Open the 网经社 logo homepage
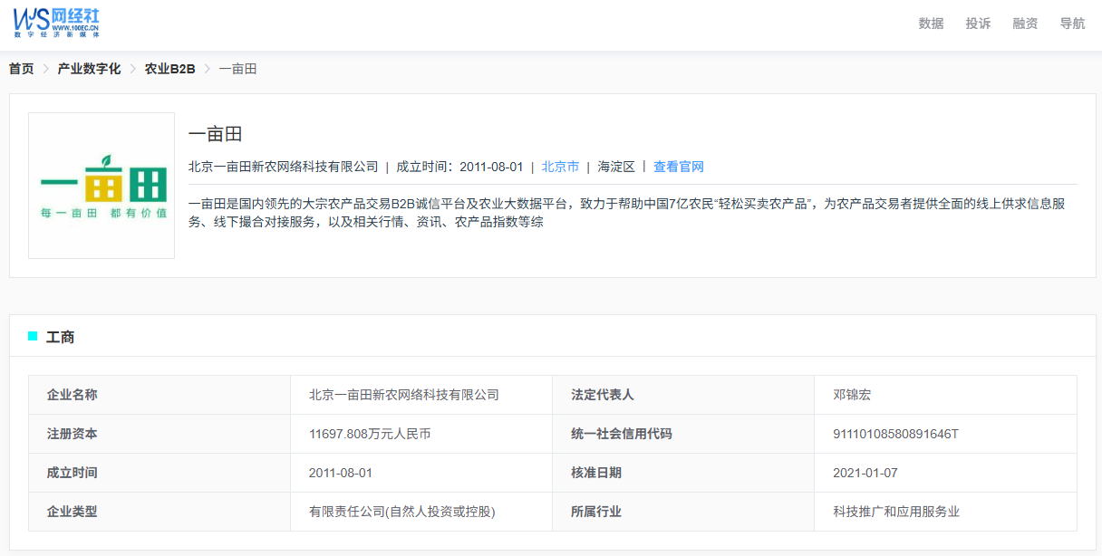 point(56,23)
